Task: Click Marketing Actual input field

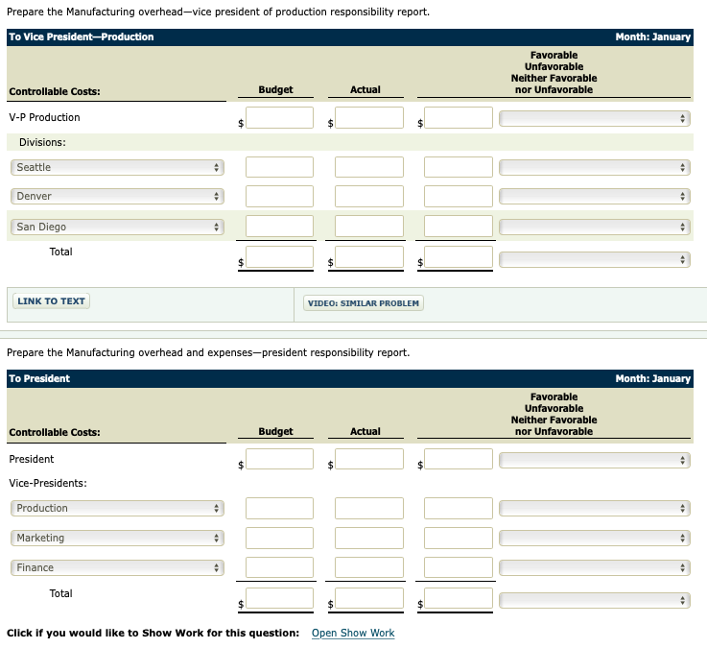Action: point(368,538)
